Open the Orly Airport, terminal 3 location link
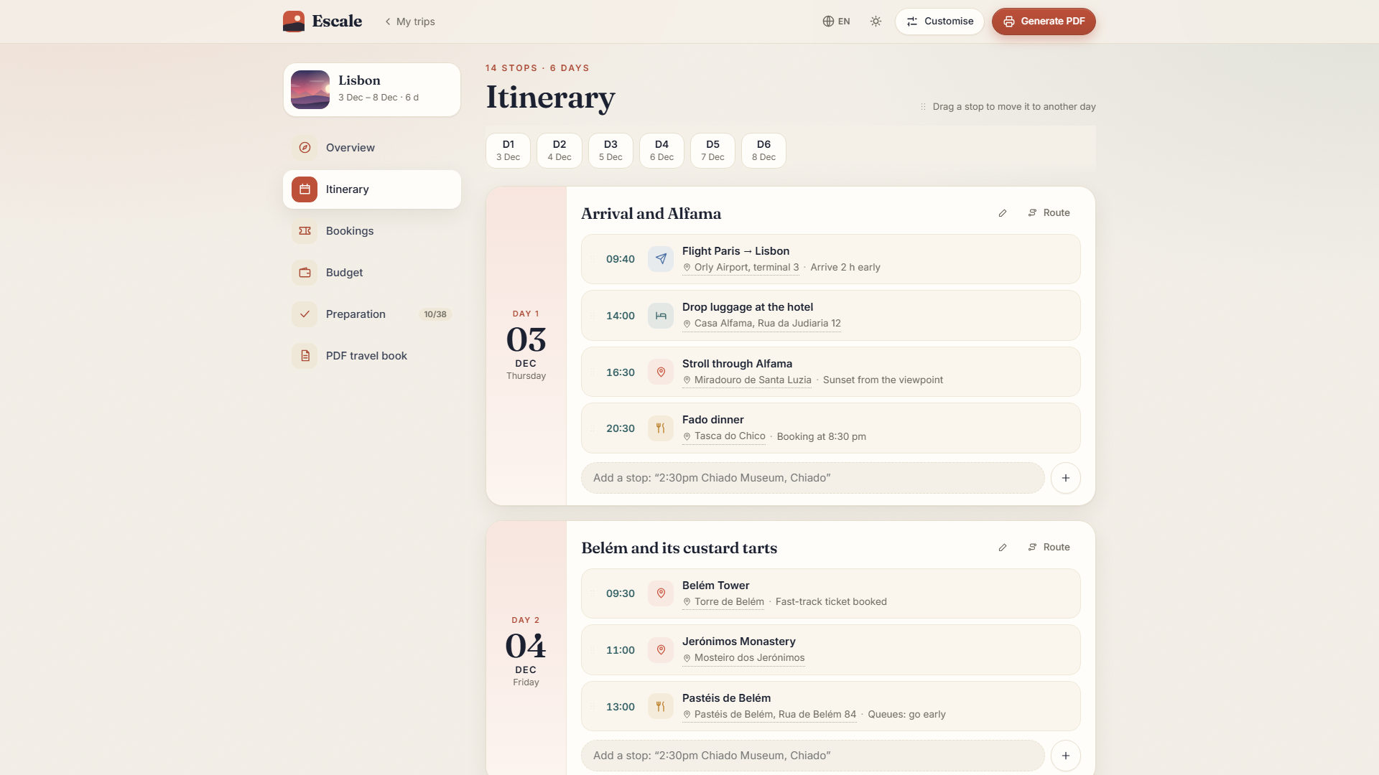1379x775 pixels. 740,268
